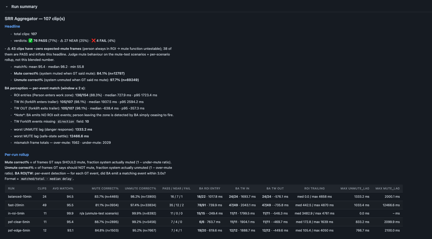Click the ROI TRAILING column header
This screenshot has width=432, height=239.
tap(314, 188)
